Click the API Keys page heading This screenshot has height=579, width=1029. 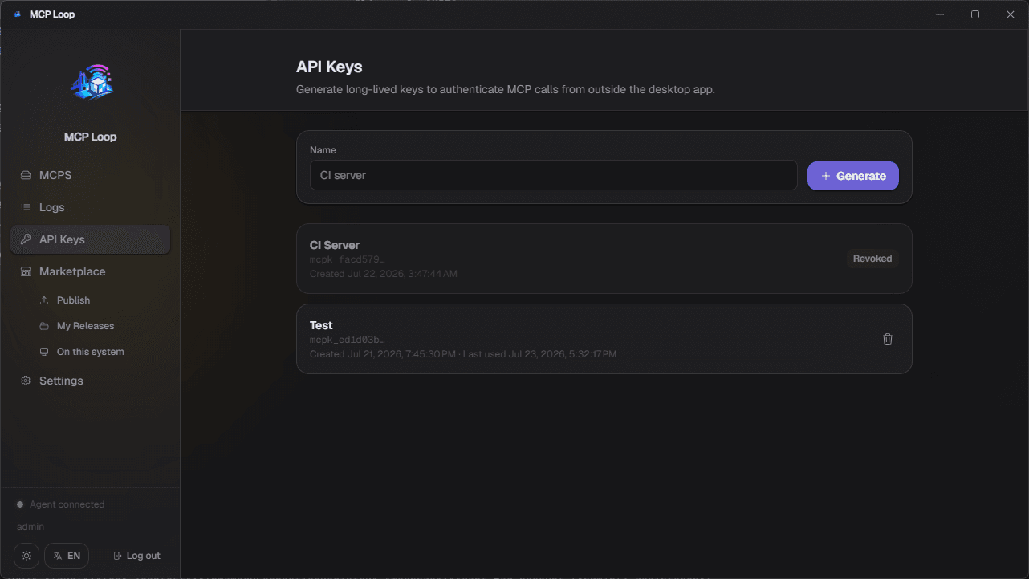pyautogui.click(x=329, y=67)
